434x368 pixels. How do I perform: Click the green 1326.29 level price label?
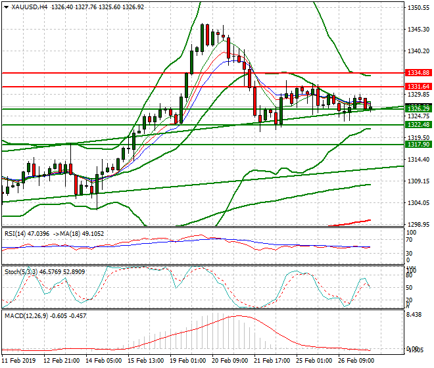coord(418,108)
